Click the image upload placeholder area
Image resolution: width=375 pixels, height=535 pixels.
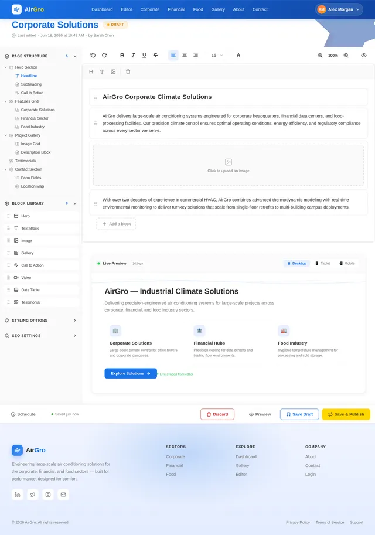229,165
